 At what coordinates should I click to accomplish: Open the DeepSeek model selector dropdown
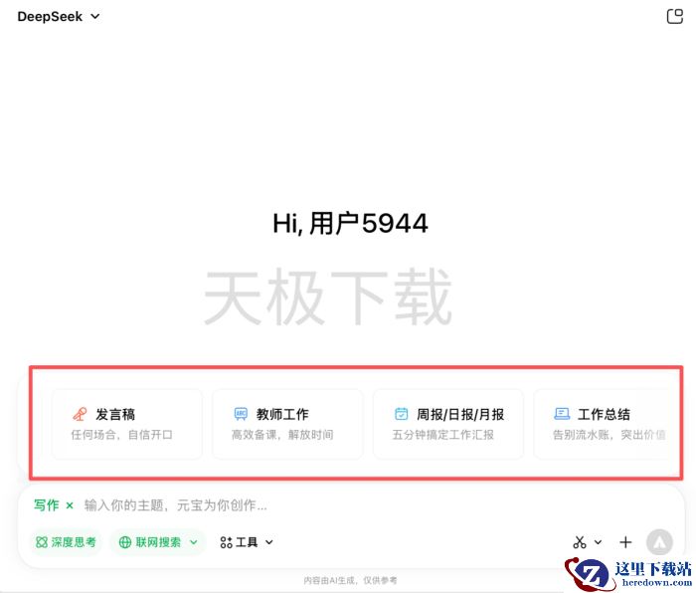[59, 17]
